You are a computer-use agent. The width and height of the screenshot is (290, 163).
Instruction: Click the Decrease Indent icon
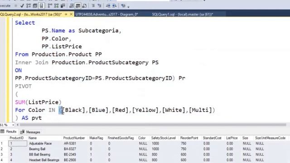108,6
